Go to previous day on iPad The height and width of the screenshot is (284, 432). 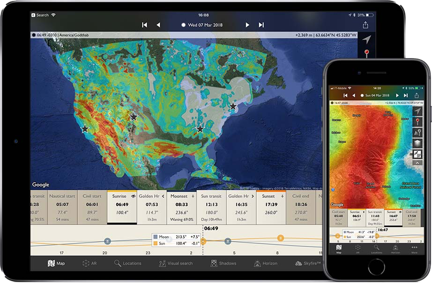(x=158, y=25)
